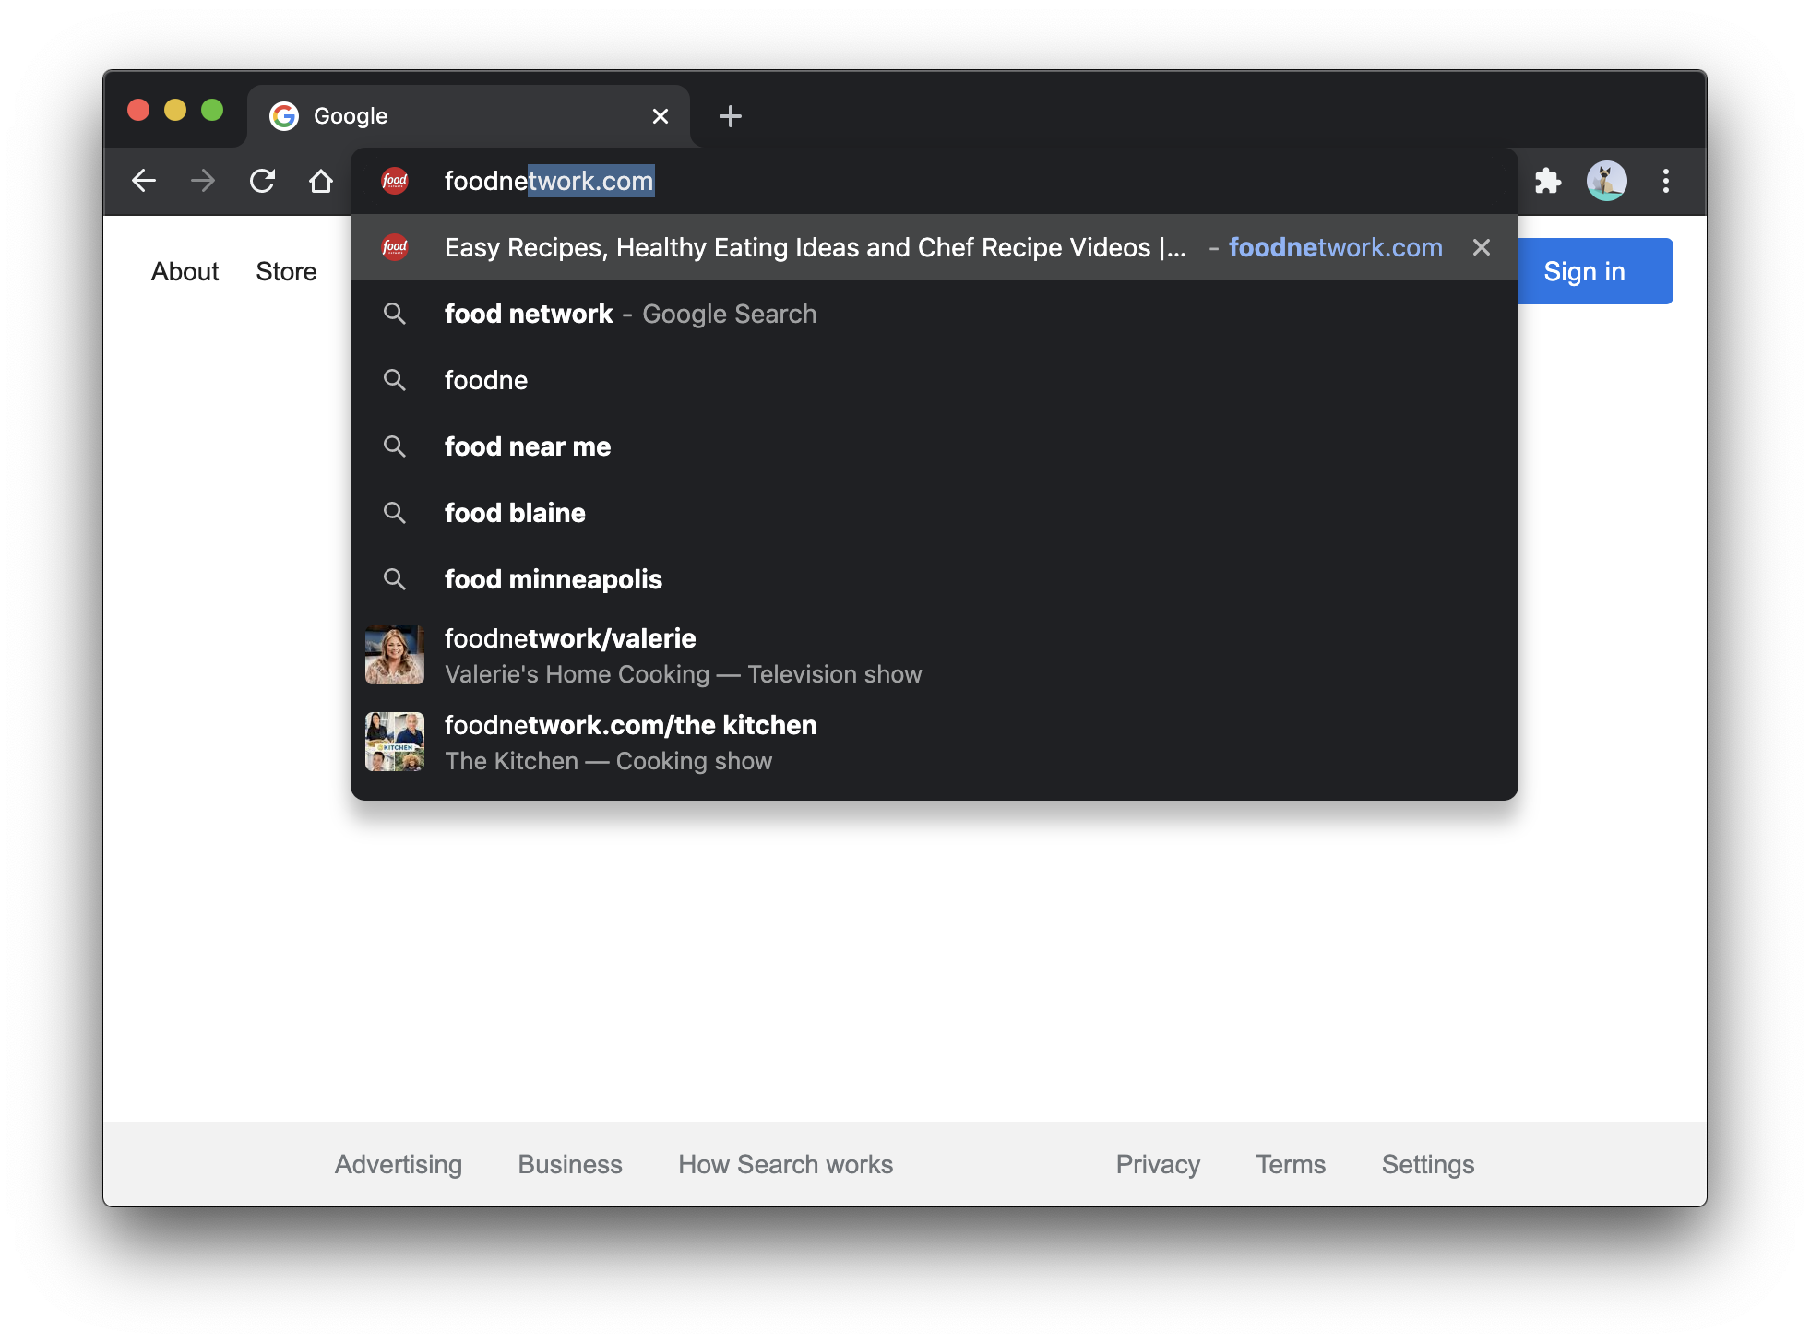Minimize window with the yellow button

pos(175,111)
